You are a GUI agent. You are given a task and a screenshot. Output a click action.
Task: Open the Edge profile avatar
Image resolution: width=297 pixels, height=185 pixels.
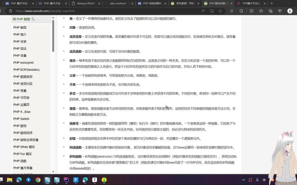point(290,11)
